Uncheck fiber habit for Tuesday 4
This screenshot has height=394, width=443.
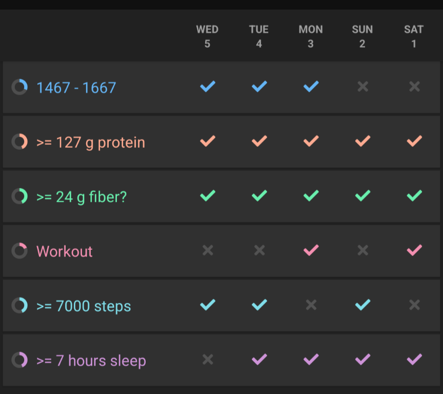click(x=259, y=195)
